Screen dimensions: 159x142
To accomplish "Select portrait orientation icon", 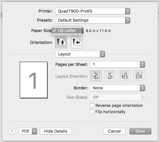I will 61,42.
